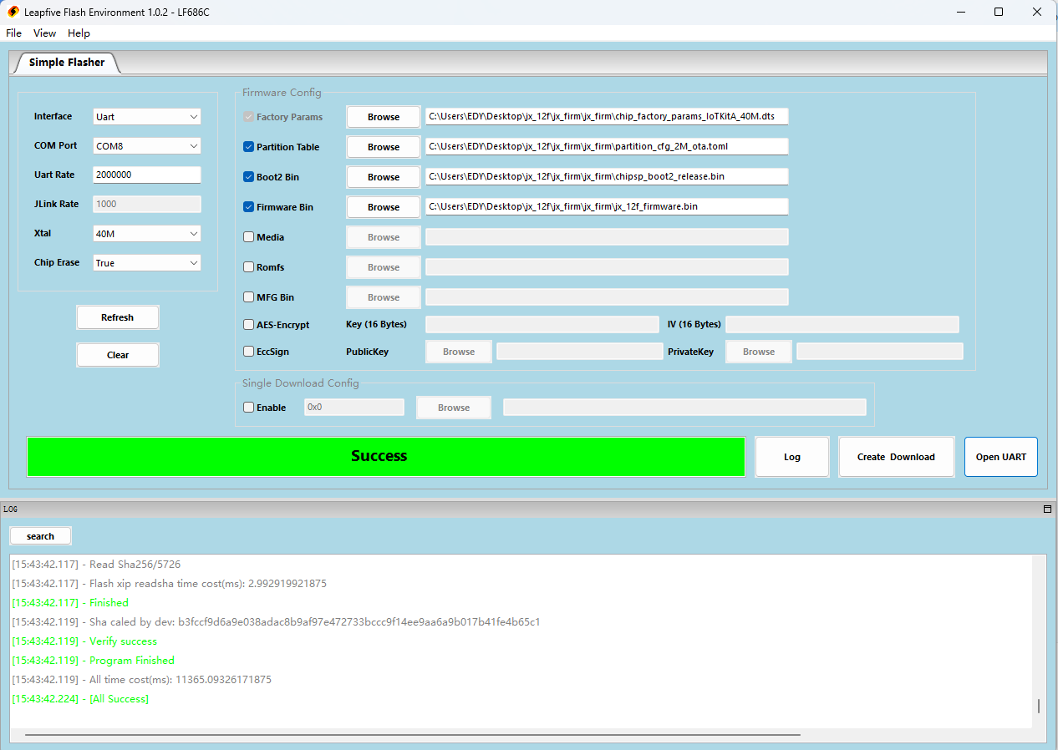Maximize the Leapfive Flash Environment window
Viewport: 1058px width, 750px height.
point(999,12)
